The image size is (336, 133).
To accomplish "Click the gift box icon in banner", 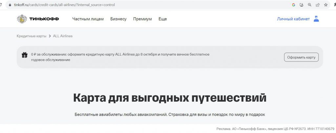I will (x=25, y=55).
